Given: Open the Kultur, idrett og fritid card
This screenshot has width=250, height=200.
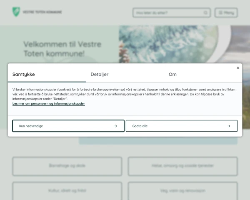Looking at the screenshot, I should pyautogui.click(x=67, y=191).
